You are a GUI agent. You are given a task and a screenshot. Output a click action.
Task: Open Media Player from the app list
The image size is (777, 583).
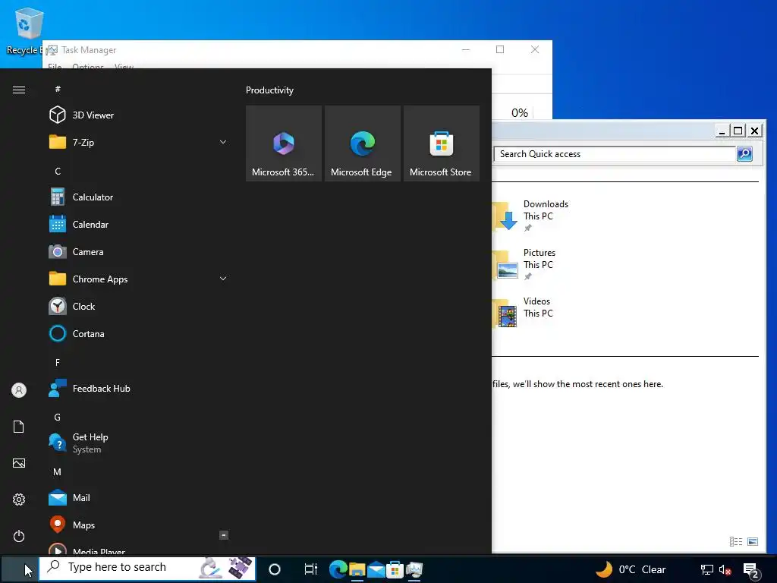point(137,548)
